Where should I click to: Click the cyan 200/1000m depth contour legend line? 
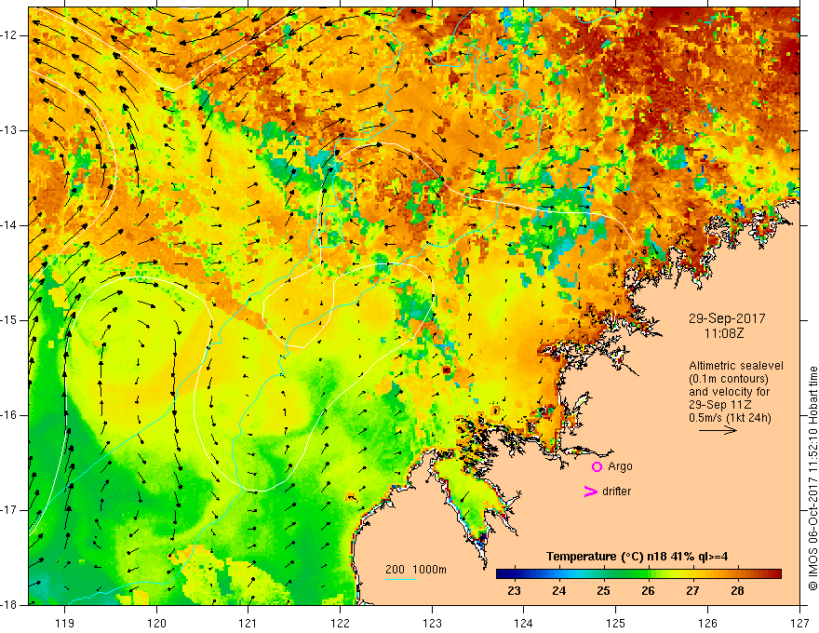pyautogui.click(x=401, y=579)
